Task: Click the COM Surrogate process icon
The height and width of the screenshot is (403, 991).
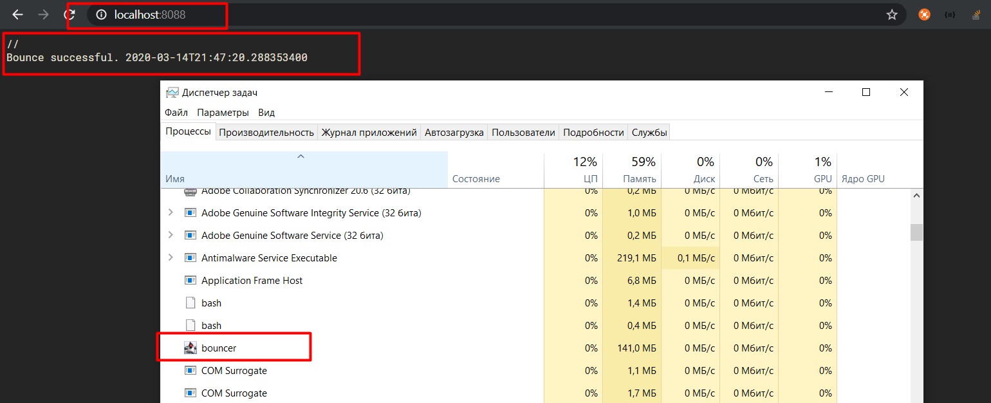Action: 190,371
